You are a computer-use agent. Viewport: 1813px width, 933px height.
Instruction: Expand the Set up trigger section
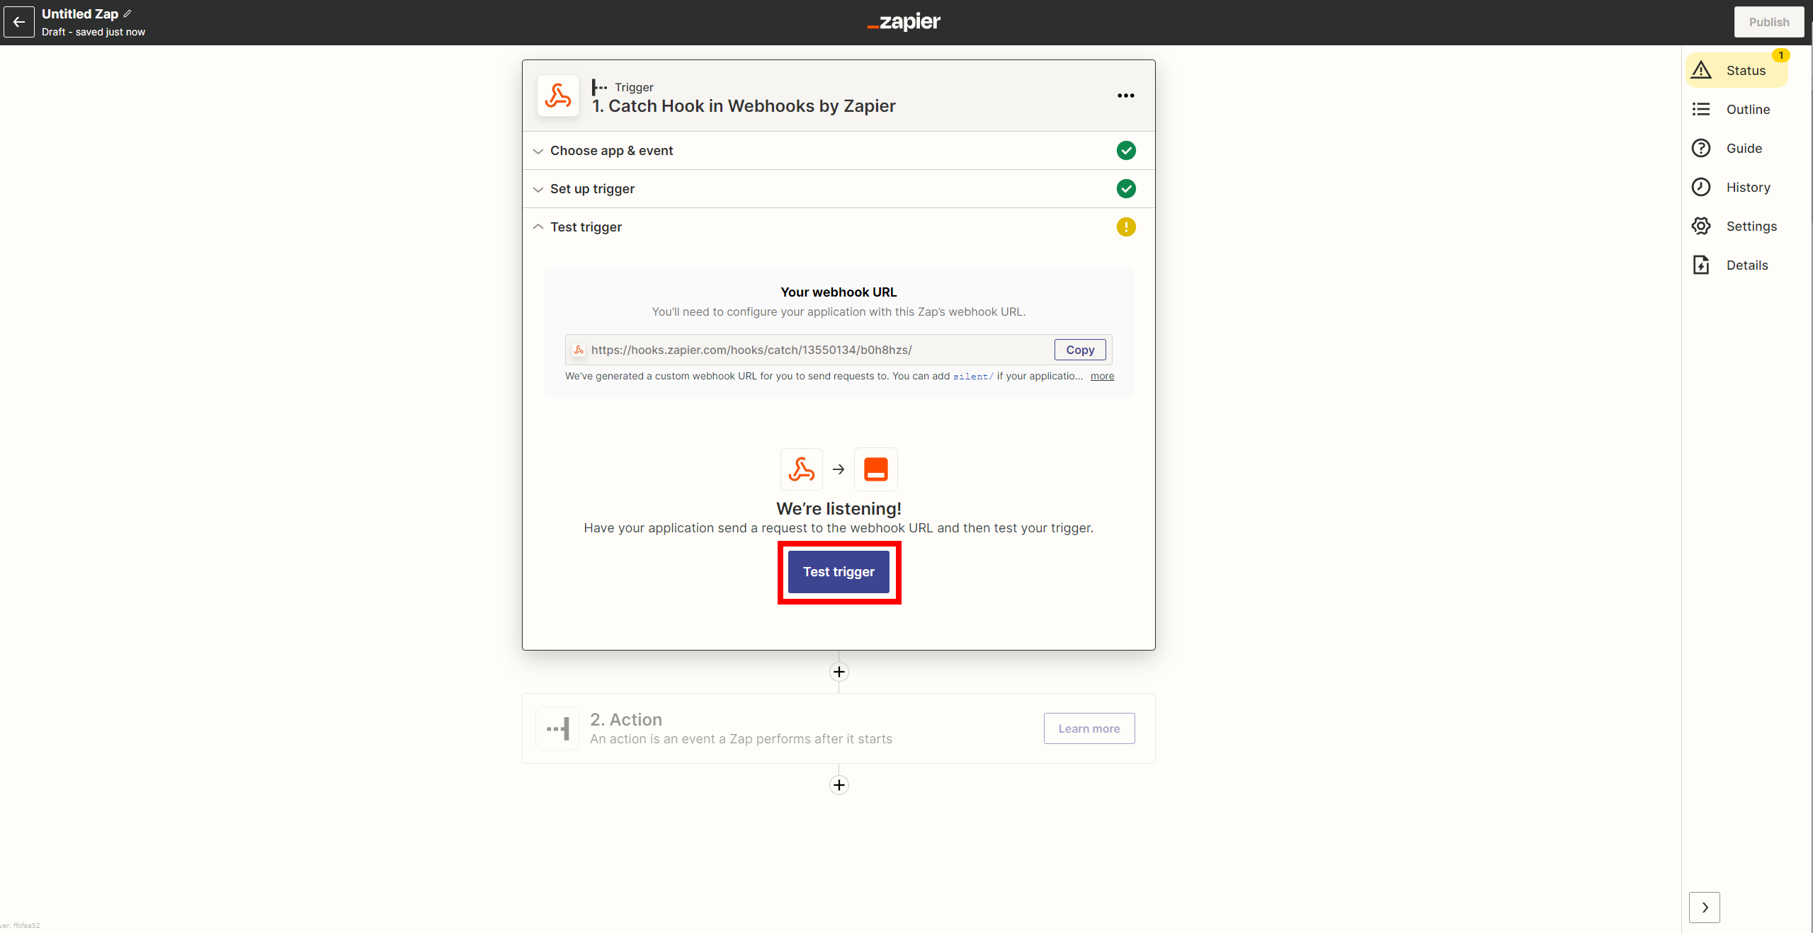point(592,189)
